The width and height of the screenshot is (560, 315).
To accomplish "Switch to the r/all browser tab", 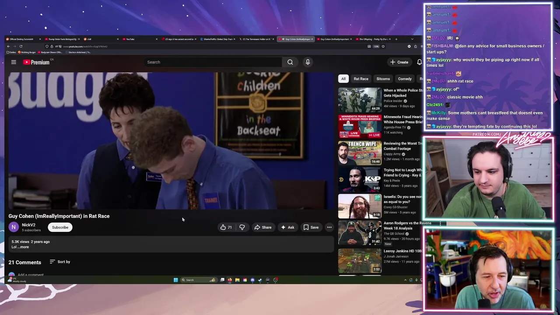I will [x=101, y=39].
